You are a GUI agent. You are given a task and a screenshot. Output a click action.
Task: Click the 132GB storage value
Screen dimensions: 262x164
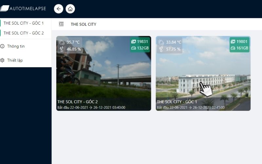[x=143, y=48]
